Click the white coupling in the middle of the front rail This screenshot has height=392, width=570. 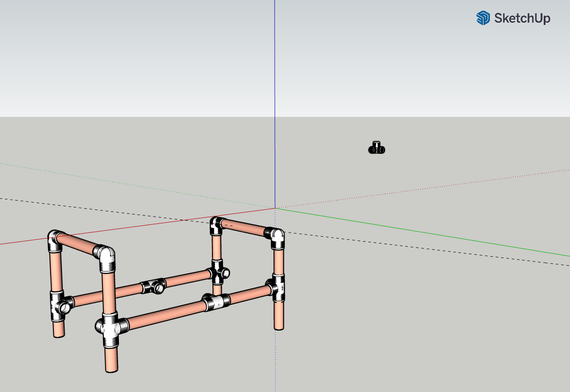pos(216,301)
